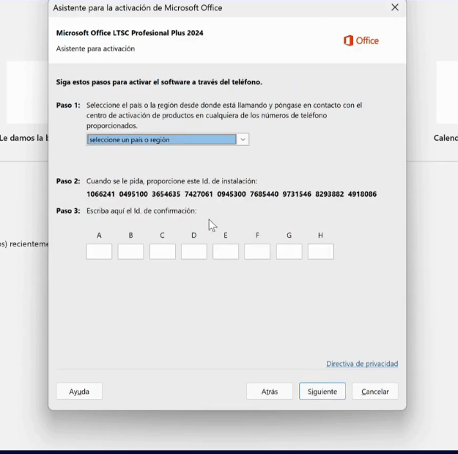The height and width of the screenshot is (454, 458).
Task: Click confirmation ID field D
Action: coord(194,252)
